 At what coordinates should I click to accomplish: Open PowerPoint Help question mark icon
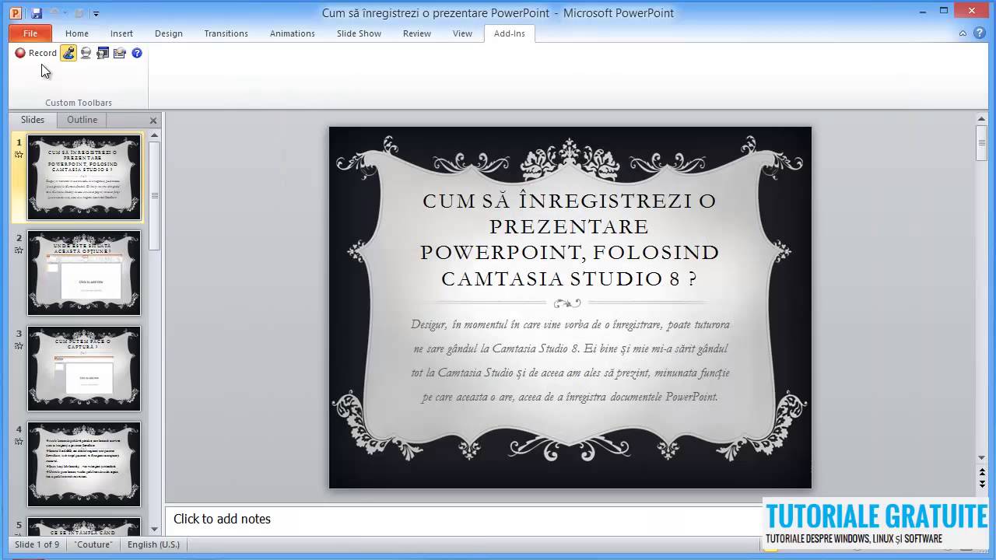coord(980,33)
